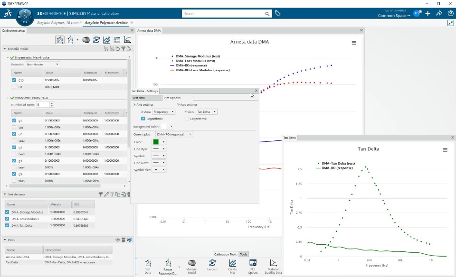
Task: Uncheck the DMA-Tan Delta dataset checkbox
Action: [7, 225]
